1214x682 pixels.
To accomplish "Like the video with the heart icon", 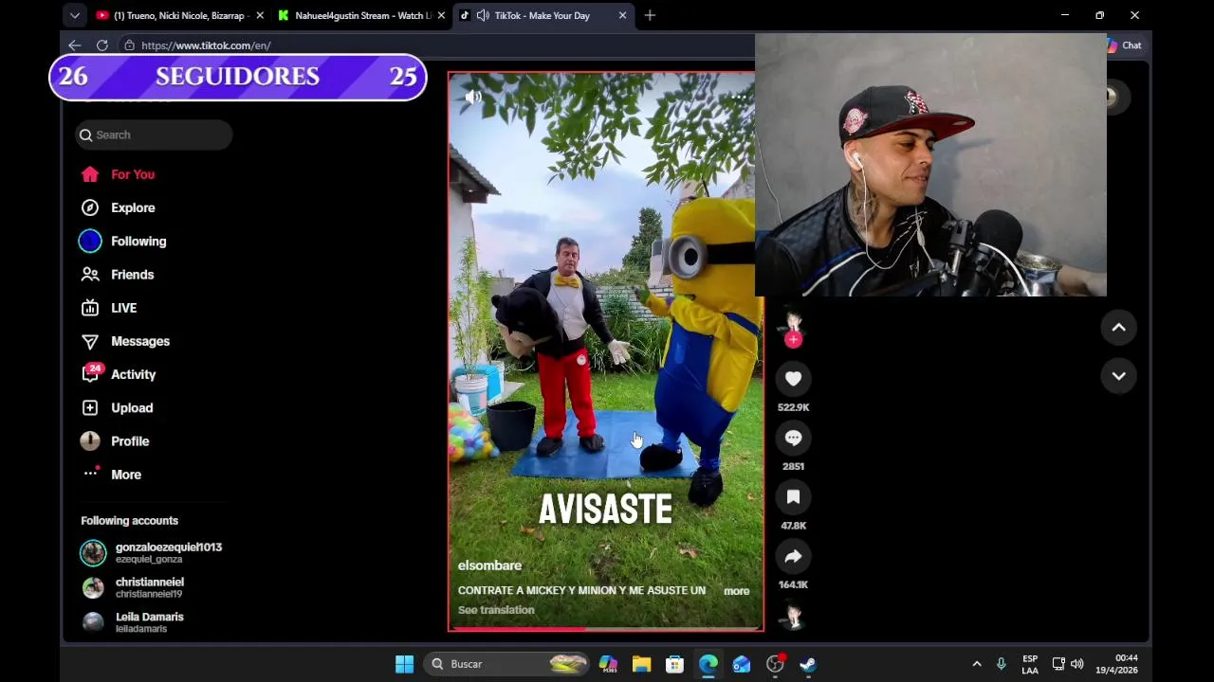I will [x=793, y=379].
